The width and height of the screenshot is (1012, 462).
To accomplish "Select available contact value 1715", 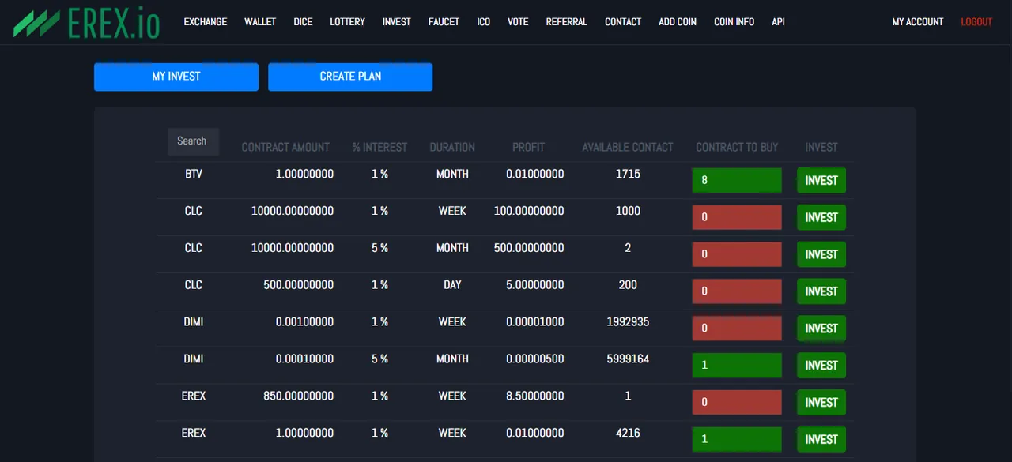I will click(628, 174).
